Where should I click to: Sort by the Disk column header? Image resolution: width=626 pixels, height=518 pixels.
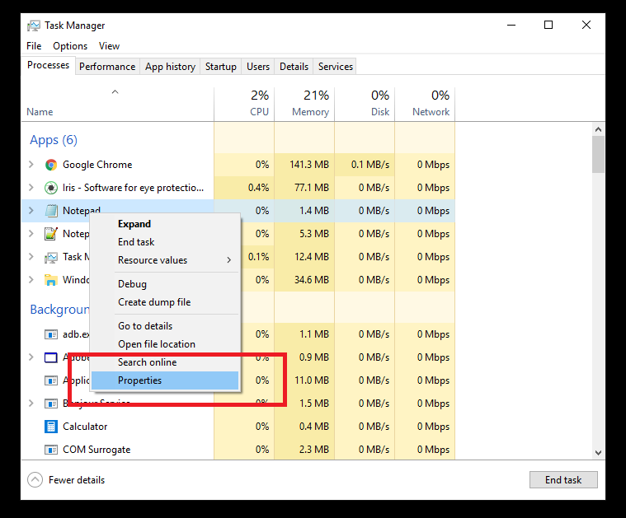pos(365,104)
